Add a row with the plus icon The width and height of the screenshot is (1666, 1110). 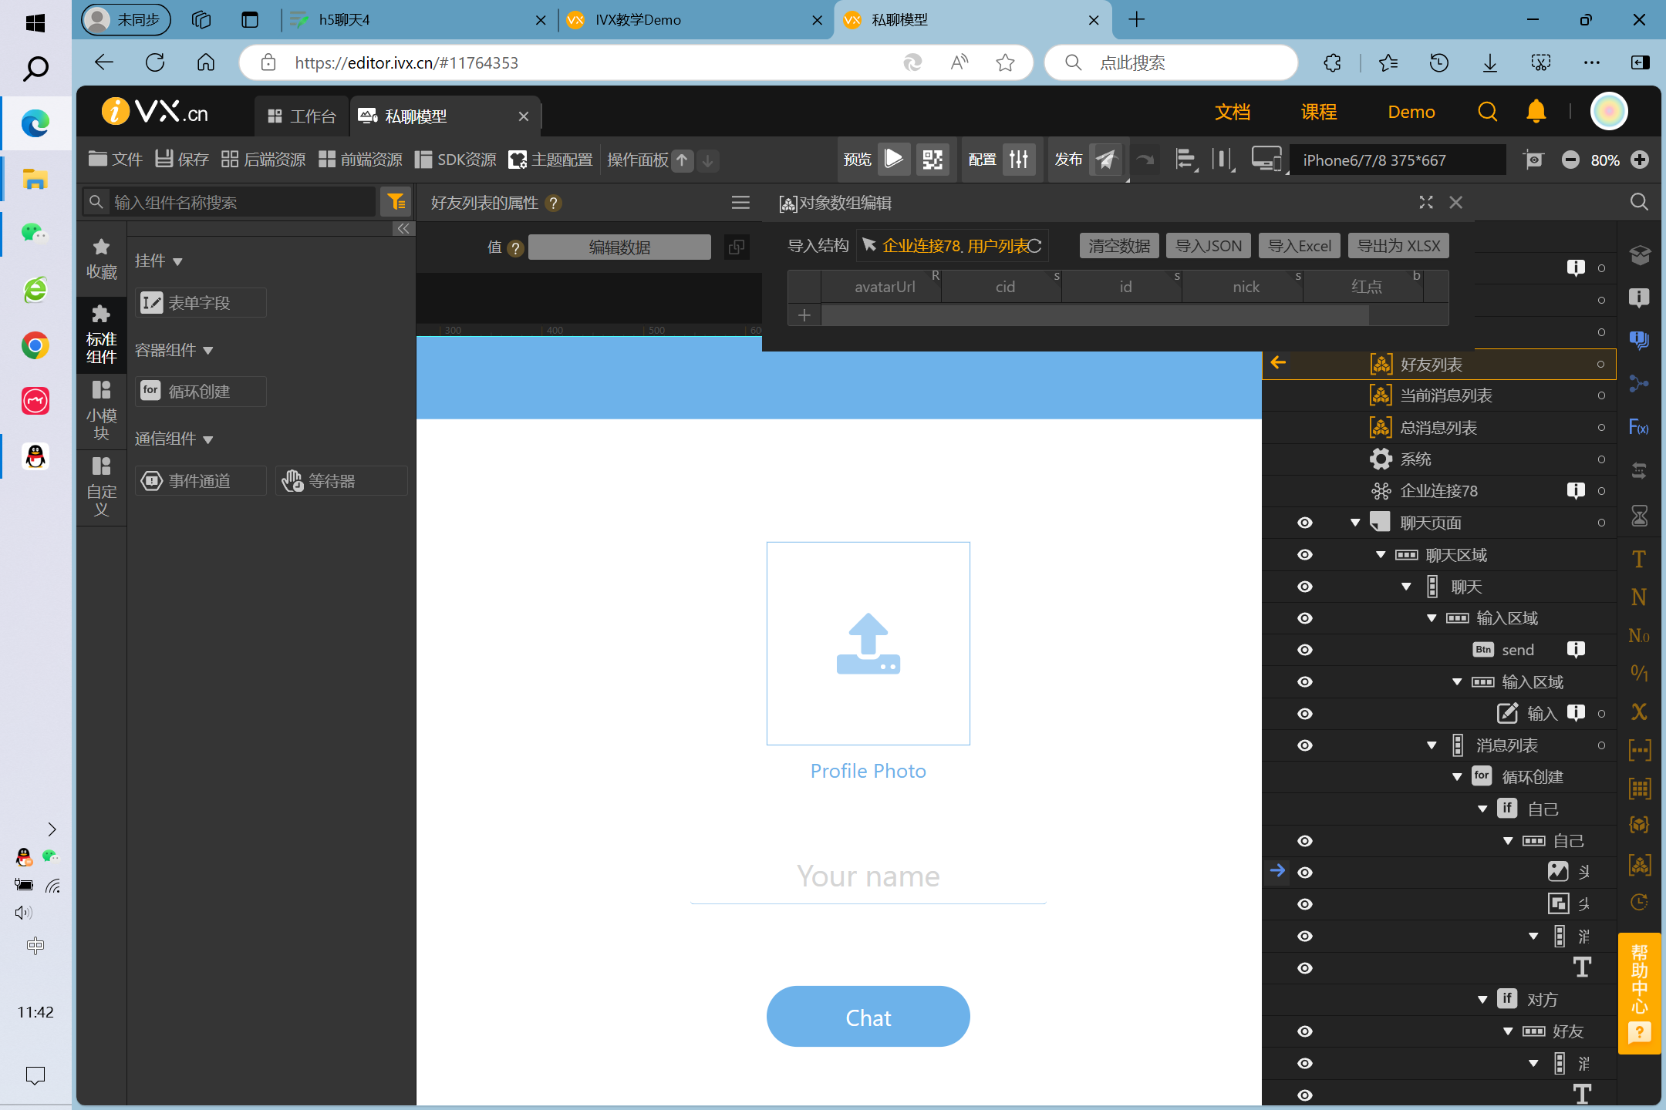[x=804, y=315]
